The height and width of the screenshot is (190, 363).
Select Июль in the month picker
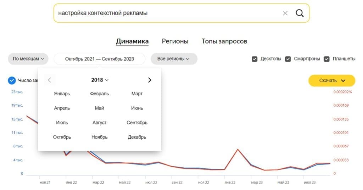pos(62,123)
